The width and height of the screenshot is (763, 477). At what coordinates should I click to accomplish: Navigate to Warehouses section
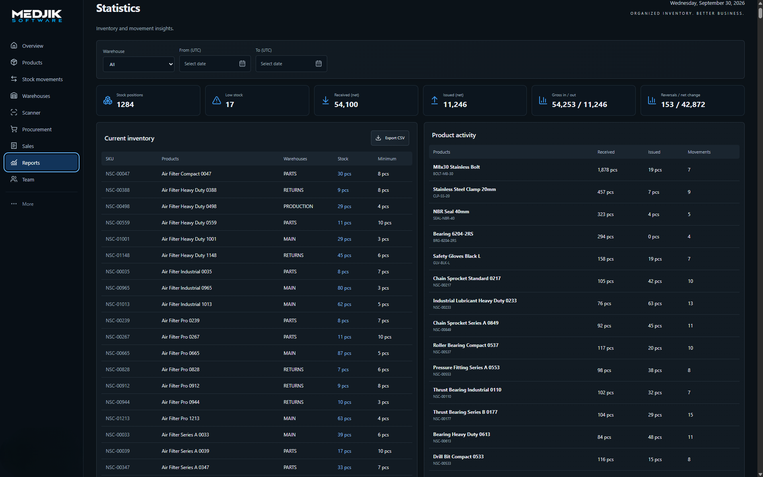[42, 96]
